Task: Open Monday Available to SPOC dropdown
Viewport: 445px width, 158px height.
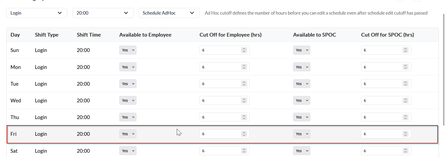Action: (x=301, y=67)
